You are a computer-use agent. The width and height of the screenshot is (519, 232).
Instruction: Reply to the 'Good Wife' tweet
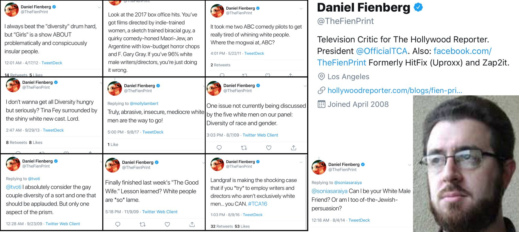[x=118, y=224]
